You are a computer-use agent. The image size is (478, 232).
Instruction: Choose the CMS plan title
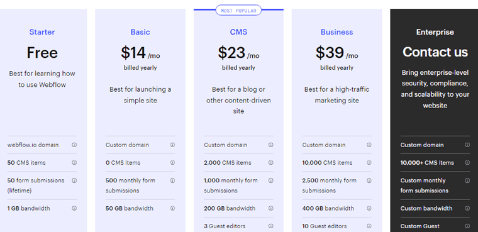238,32
